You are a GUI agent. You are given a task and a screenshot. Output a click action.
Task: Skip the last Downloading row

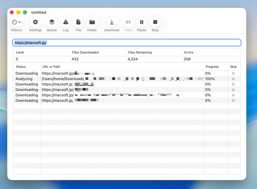233,101
